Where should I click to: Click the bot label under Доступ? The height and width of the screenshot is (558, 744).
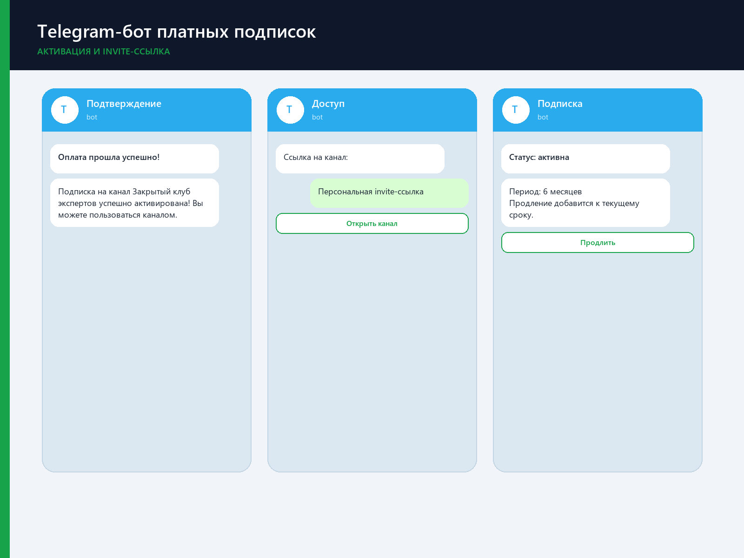click(317, 117)
